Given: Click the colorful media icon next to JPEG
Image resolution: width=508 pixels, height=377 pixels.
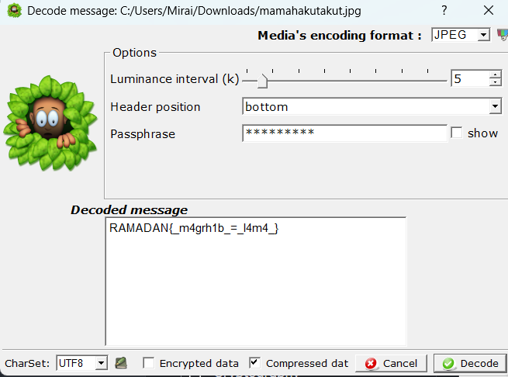Looking at the screenshot, I should (x=503, y=34).
